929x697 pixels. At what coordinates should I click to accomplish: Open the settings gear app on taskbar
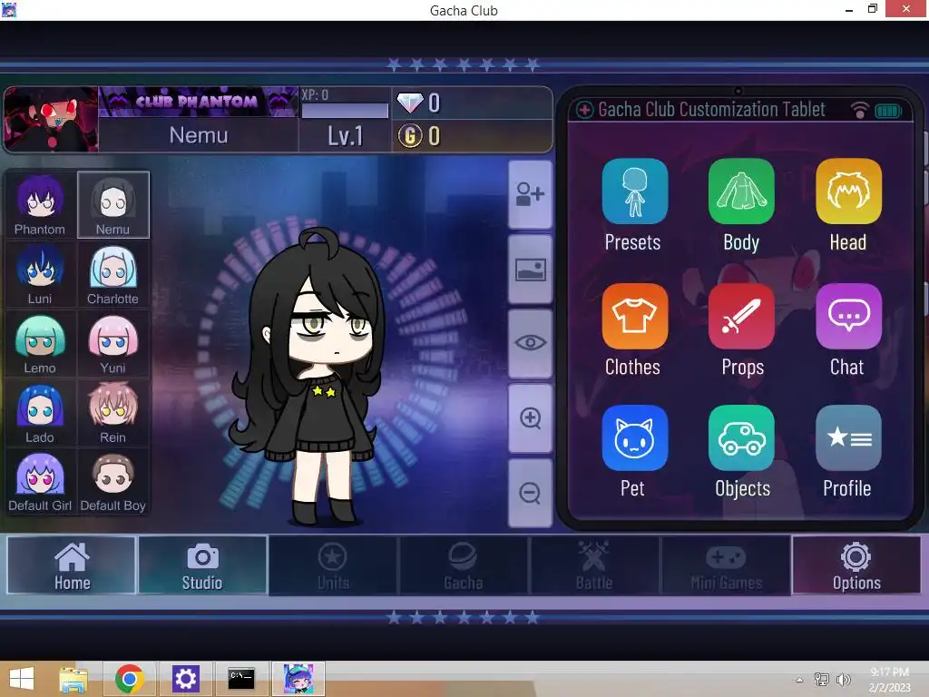coord(185,679)
